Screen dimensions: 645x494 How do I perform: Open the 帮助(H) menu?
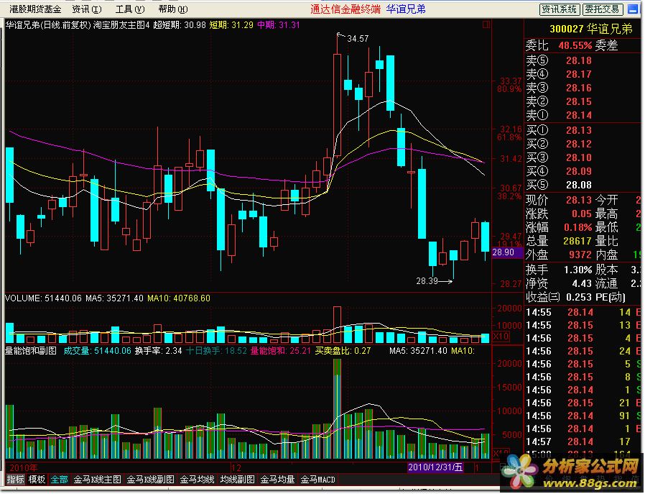(x=173, y=9)
